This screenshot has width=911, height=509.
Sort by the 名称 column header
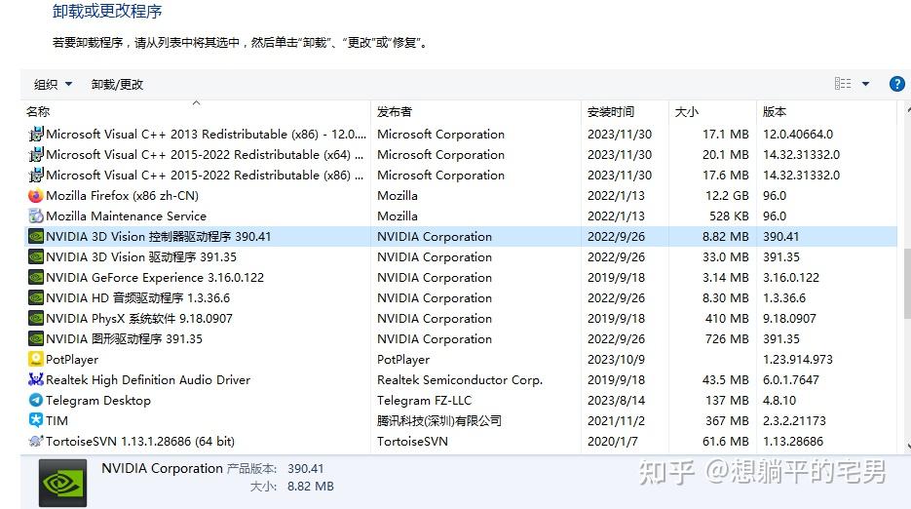pos(38,112)
